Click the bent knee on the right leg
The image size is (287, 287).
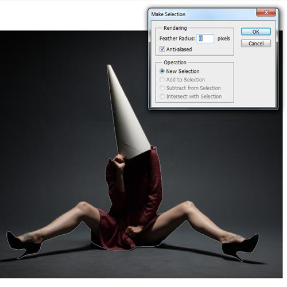(x=188, y=205)
